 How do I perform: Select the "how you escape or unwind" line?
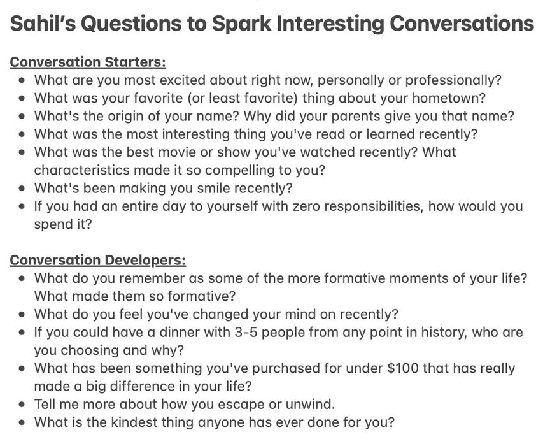(184, 404)
